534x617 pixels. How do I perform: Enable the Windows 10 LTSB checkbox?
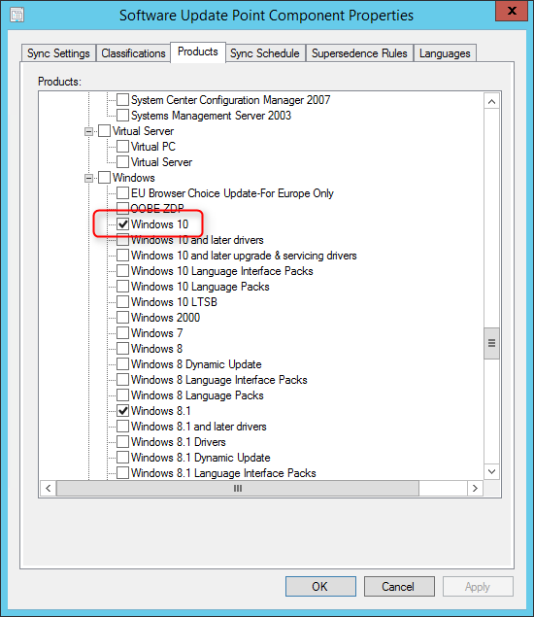pyautogui.click(x=122, y=302)
